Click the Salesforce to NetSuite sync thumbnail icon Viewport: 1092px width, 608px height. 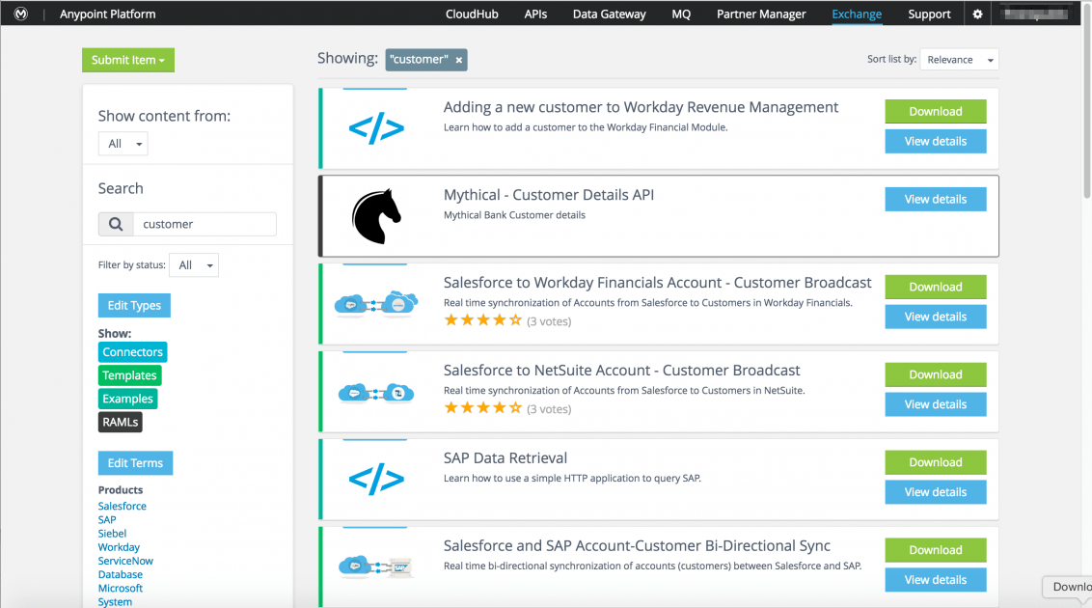pyautogui.click(x=375, y=391)
